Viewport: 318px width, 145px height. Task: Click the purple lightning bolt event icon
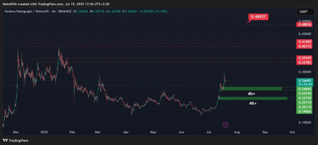click(226, 125)
